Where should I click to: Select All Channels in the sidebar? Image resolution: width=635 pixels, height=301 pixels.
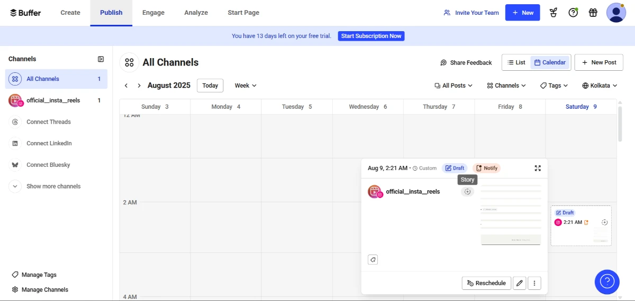56,79
